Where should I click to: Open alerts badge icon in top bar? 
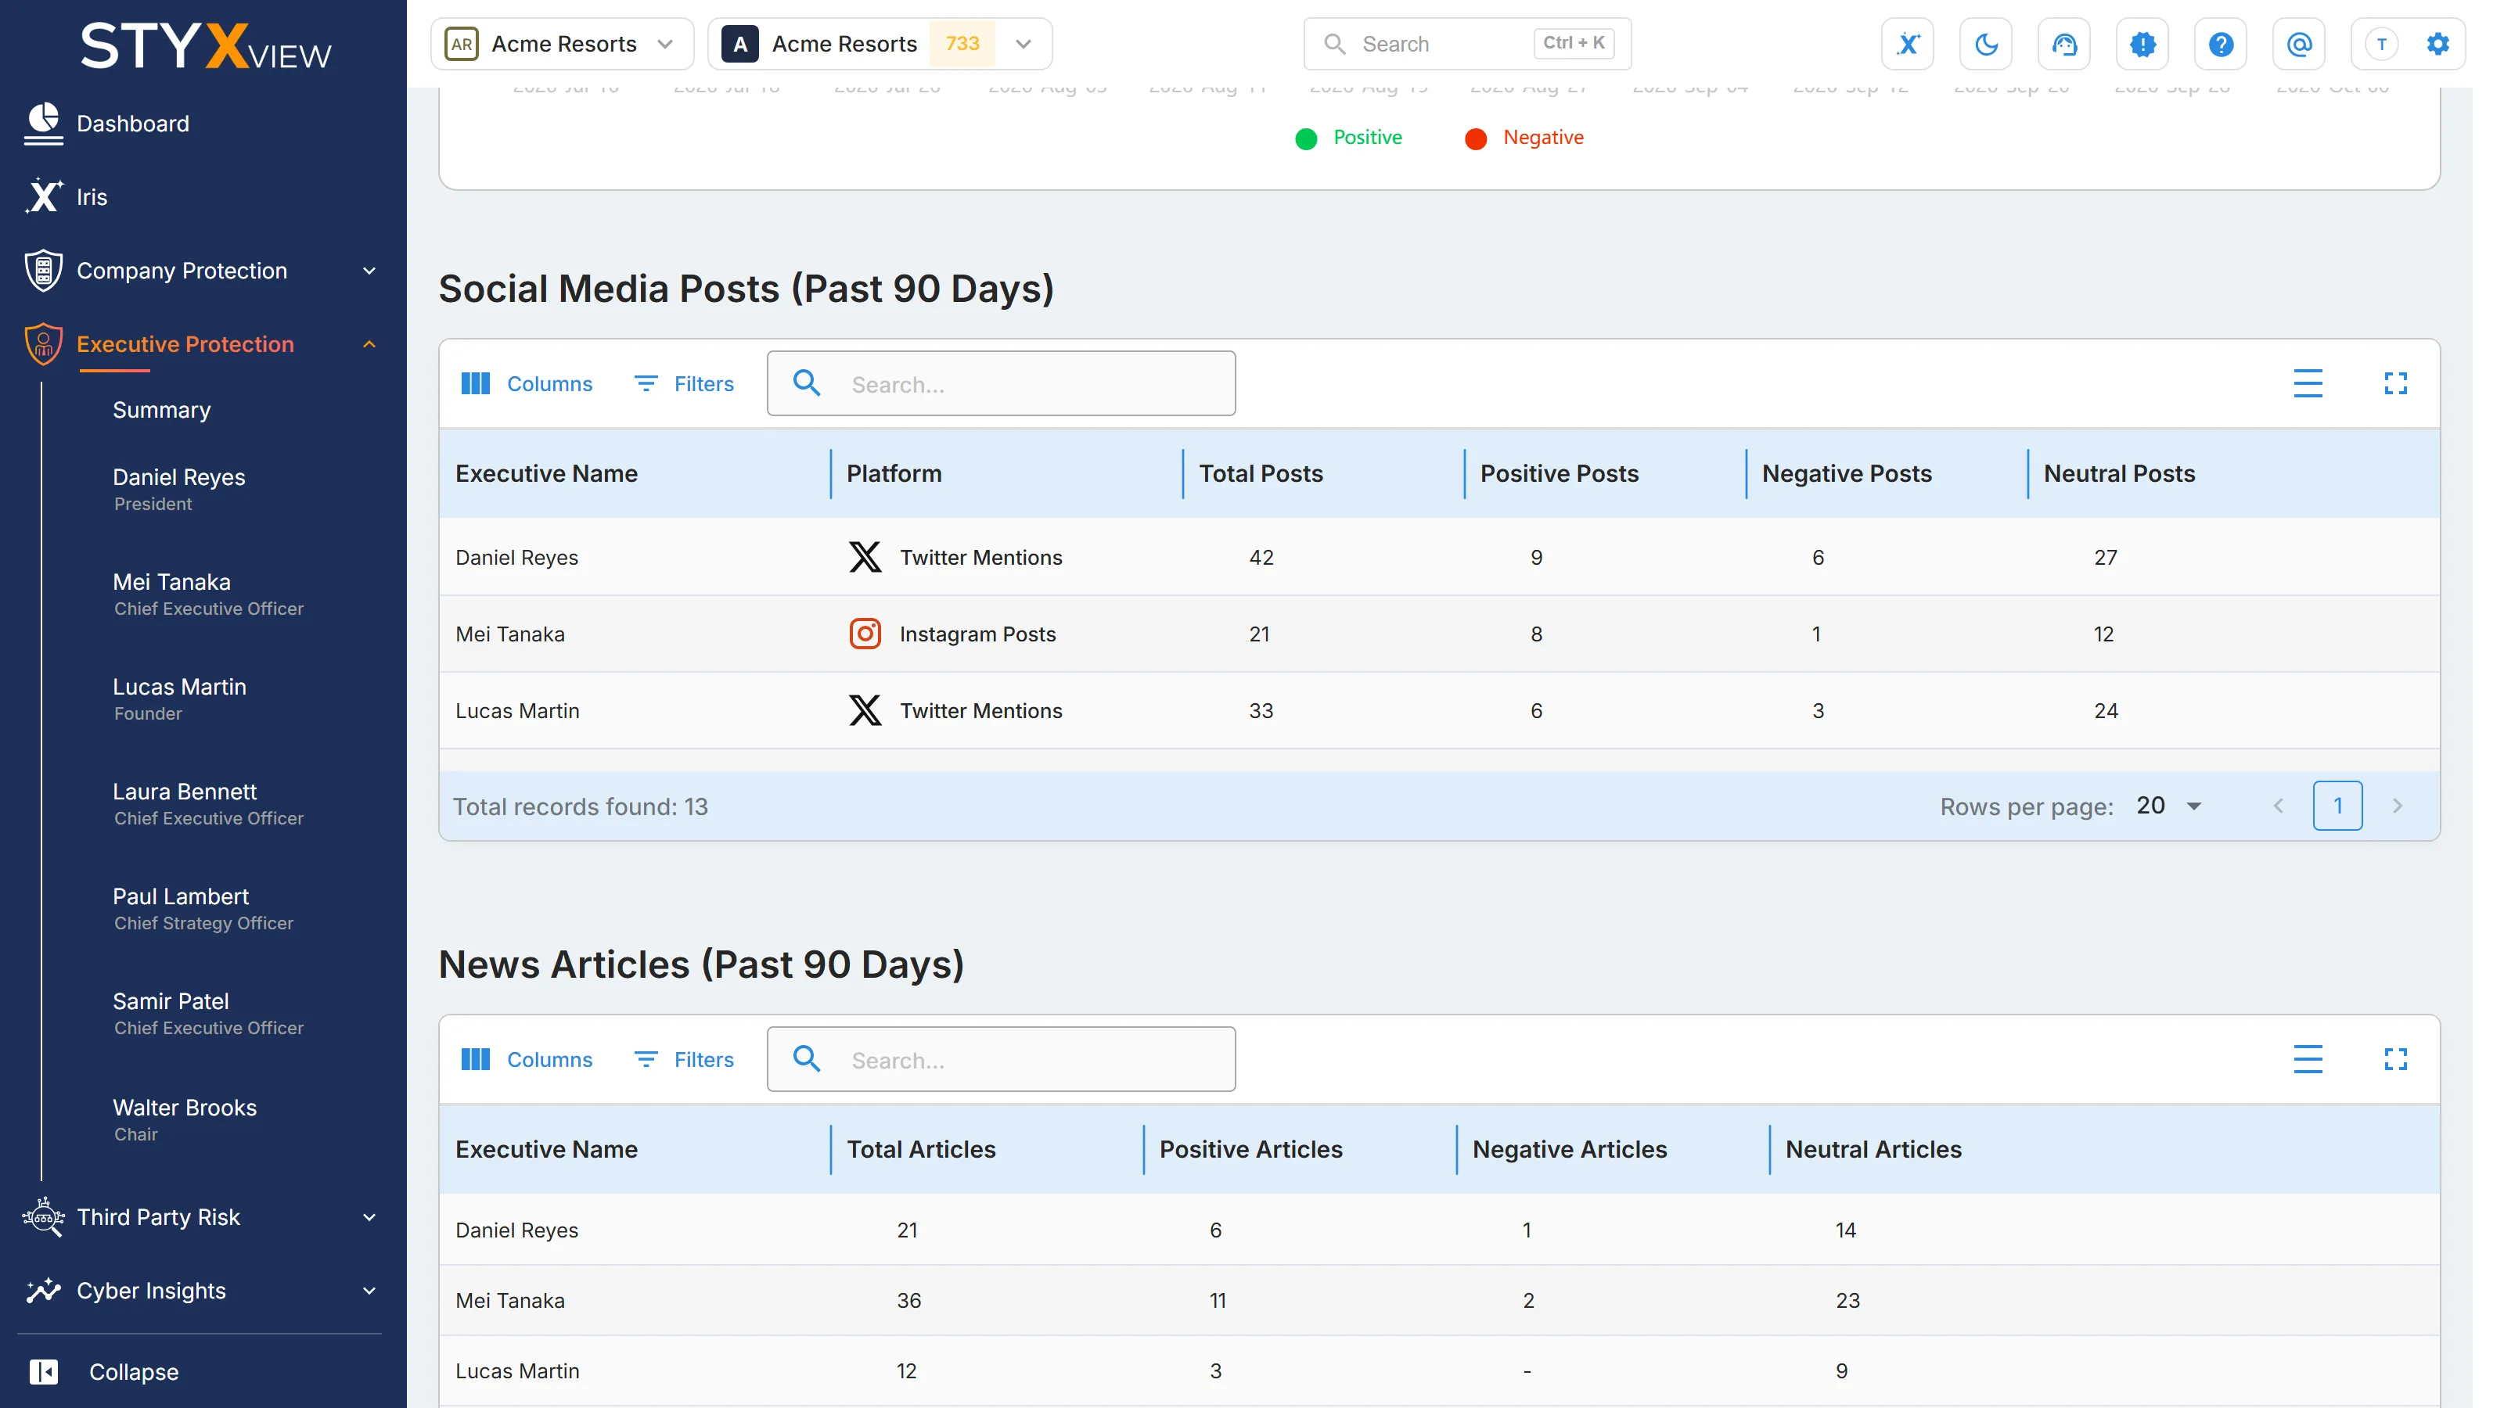pyautogui.click(x=2142, y=44)
